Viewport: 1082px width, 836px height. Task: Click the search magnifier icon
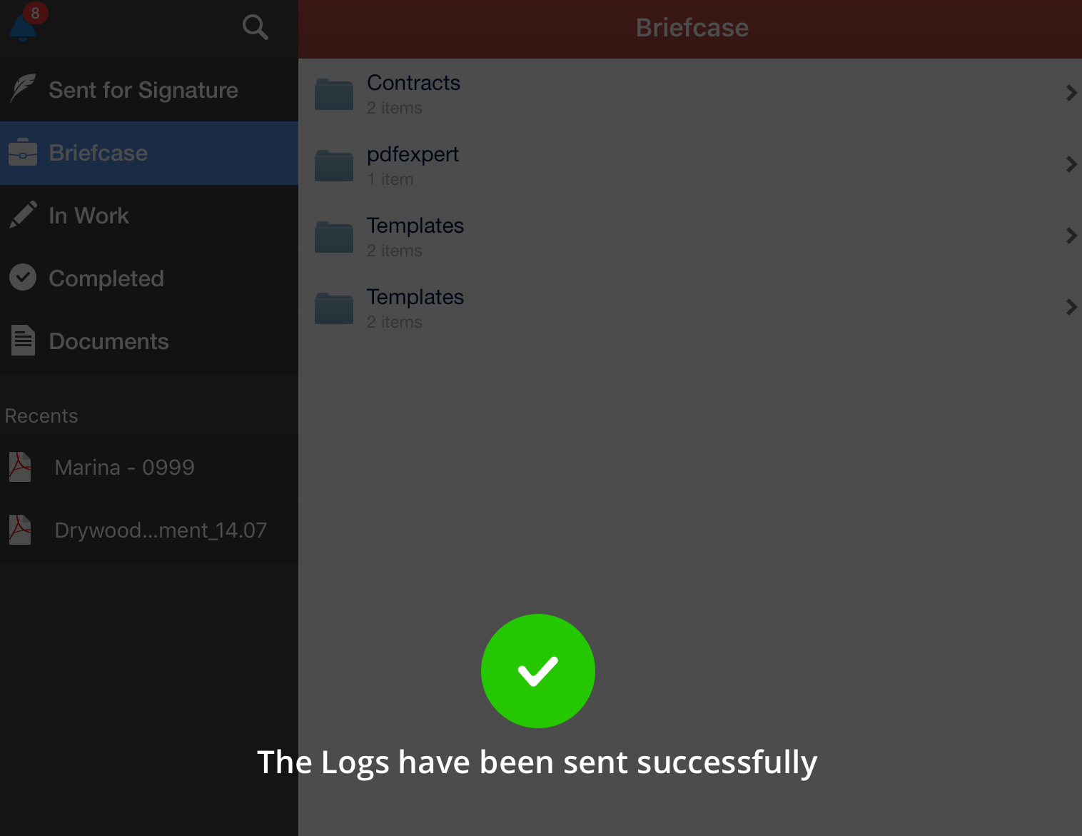pos(255,27)
